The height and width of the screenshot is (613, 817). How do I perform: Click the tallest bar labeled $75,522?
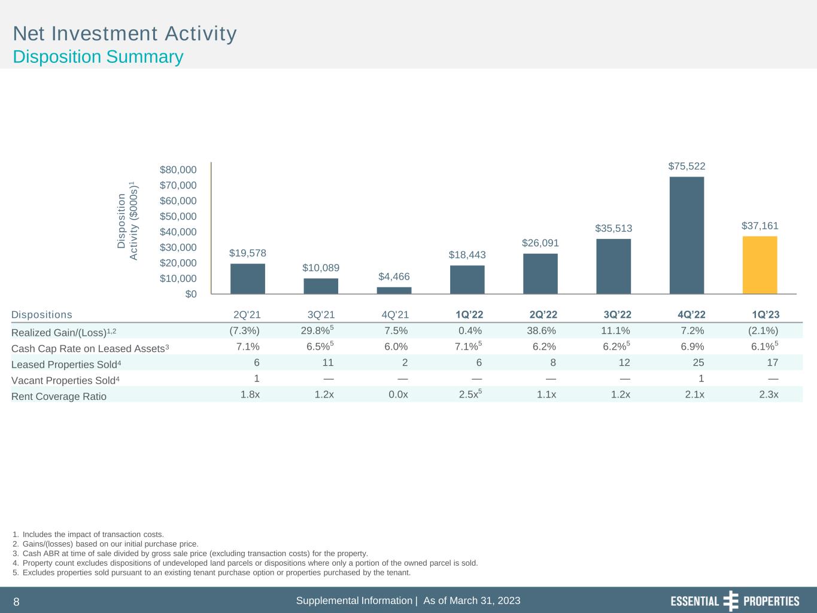click(687, 235)
